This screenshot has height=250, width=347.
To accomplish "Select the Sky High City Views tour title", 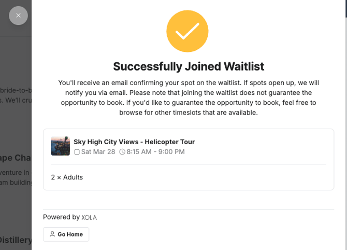I will tap(134, 142).
